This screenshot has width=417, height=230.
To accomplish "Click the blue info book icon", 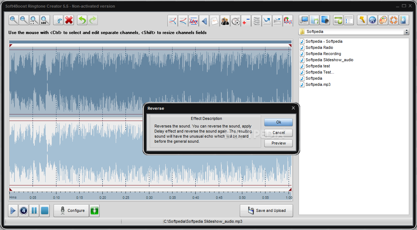I will pyautogui.click(x=404, y=20).
